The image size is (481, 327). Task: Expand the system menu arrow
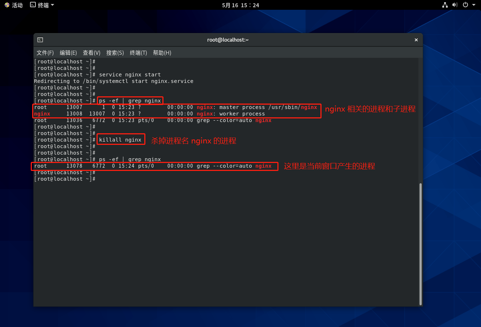point(474,5)
